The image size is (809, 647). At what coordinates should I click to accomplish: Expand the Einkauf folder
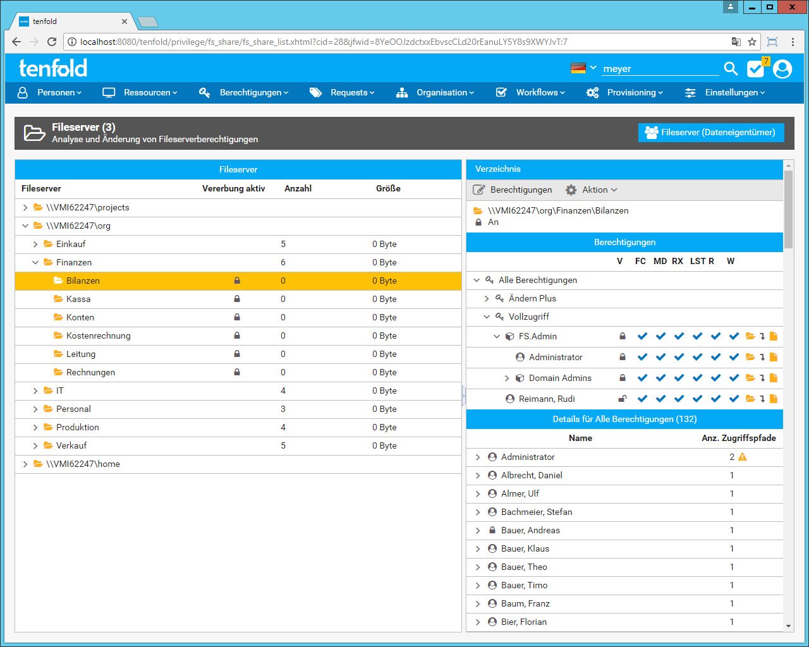click(x=35, y=244)
